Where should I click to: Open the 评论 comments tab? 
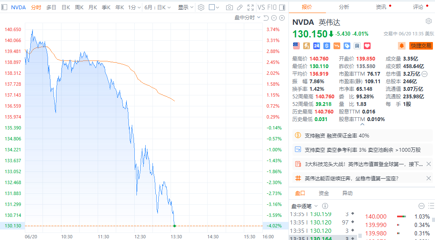[418, 7]
